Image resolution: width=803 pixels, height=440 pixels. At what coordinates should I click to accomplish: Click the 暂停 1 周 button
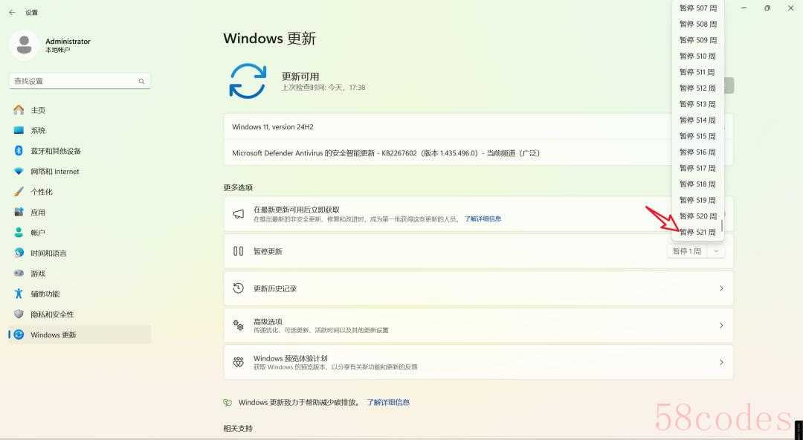click(x=687, y=251)
